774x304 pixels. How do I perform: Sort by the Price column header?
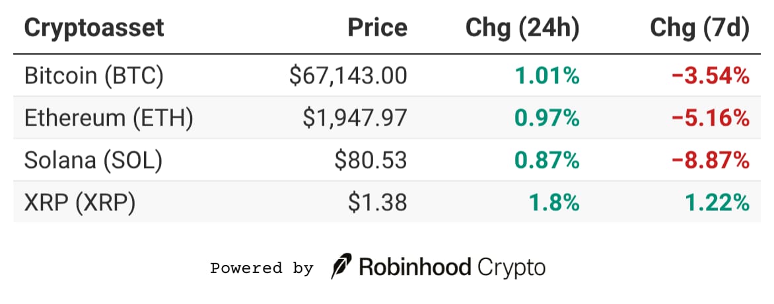click(378, 28)
